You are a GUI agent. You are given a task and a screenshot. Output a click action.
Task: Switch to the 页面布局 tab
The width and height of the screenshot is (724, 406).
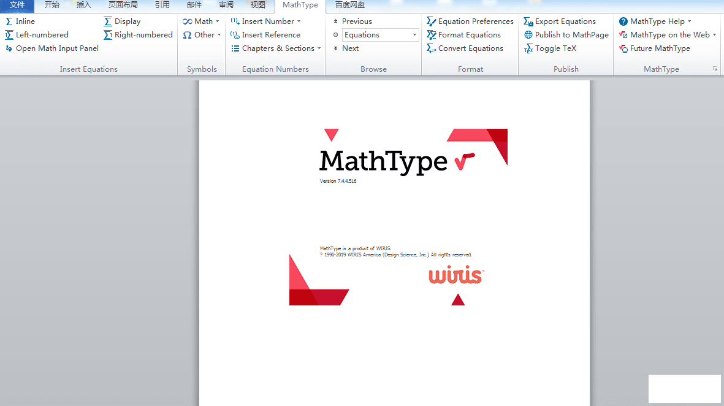click(123, 5)
